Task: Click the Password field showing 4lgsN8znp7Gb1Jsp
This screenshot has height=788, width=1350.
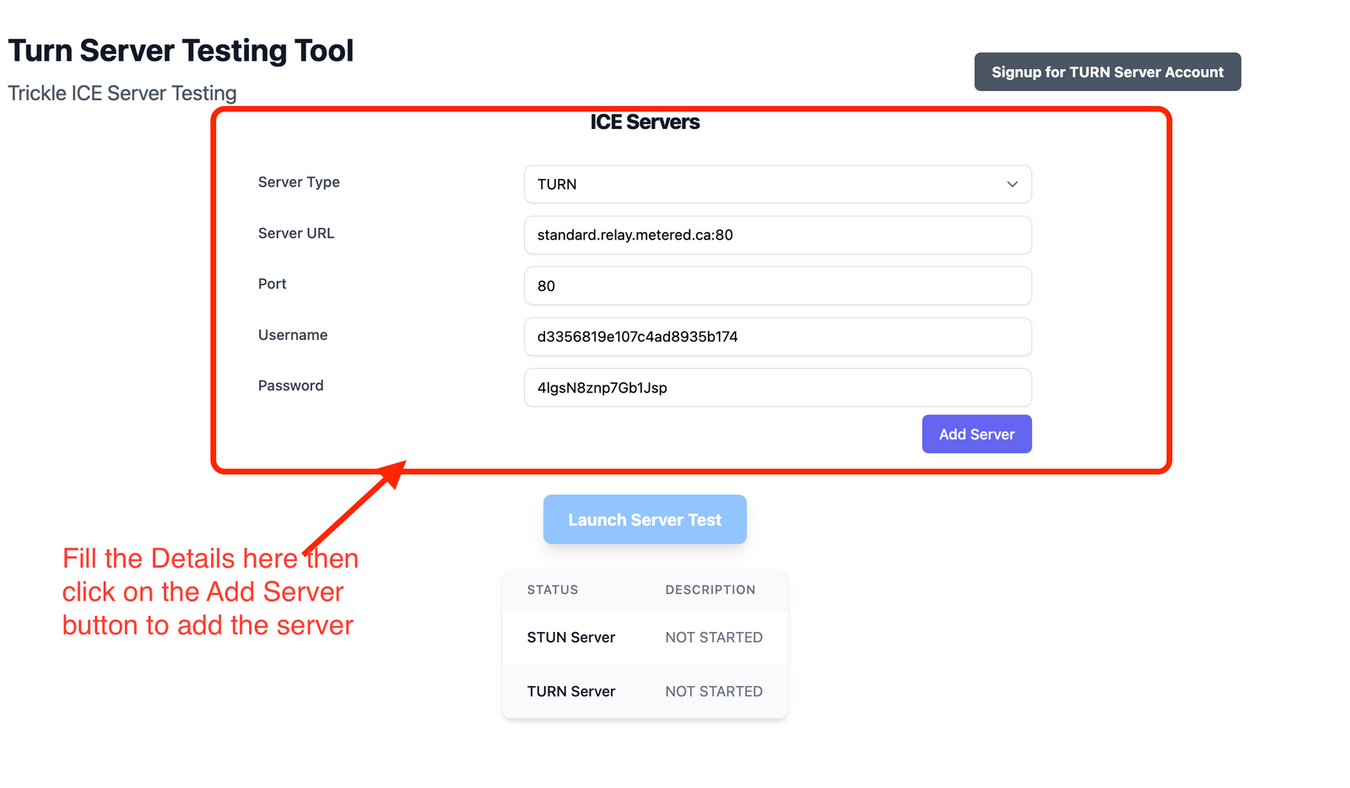Action: tap(776, 387)
